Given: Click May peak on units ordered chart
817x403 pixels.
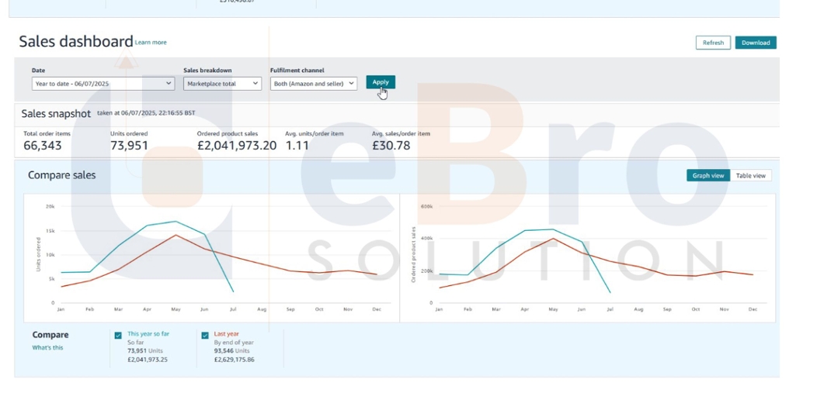Looking at the screenshot, I should point(176,222).
